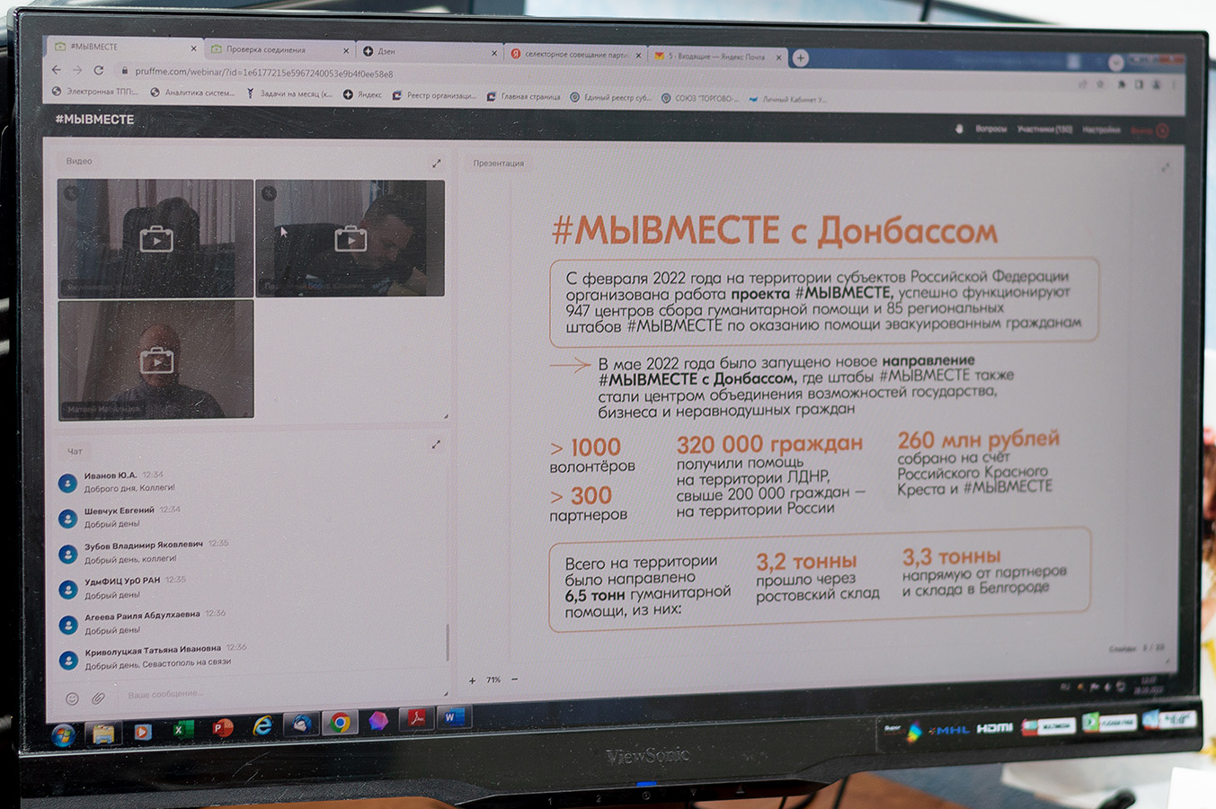The height and width of the screenshot is (809, 1216).
Task: Reload the page
Action: pos(99,70)
